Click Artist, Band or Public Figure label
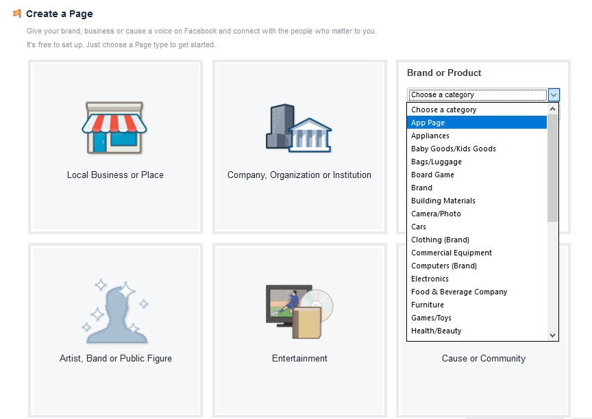The width and height of the screenshot is (592, 419). 116,358
